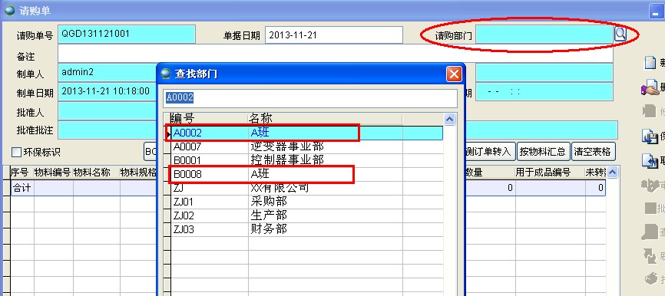The width and height of the screenshot is (665, 296).
Task: Click scroll-up arrow in department list
Action: (449, 119)
